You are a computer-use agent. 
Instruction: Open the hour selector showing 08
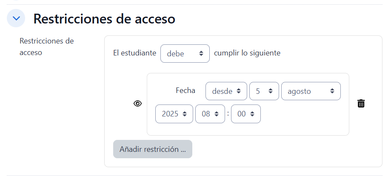coord(210,114)
